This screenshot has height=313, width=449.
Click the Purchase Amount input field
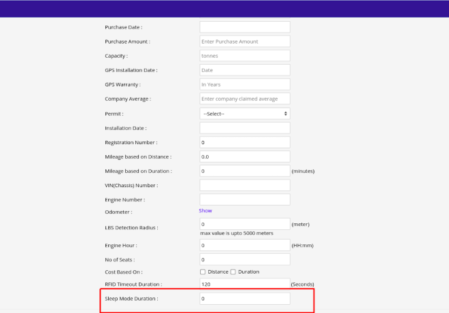(x=245, y=42)
